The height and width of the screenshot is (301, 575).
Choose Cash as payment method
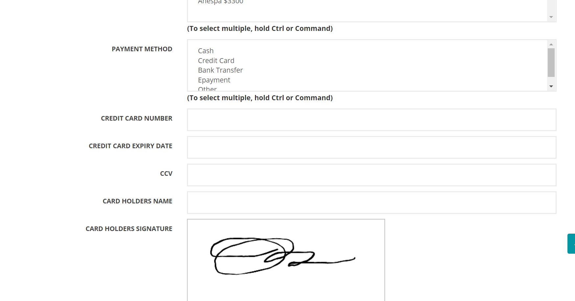pyautogui.click(x=206, y=51)
